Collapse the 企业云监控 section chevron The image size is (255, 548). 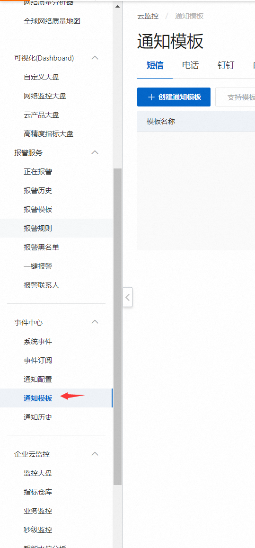pyautogui.click(x=95, y=454)
